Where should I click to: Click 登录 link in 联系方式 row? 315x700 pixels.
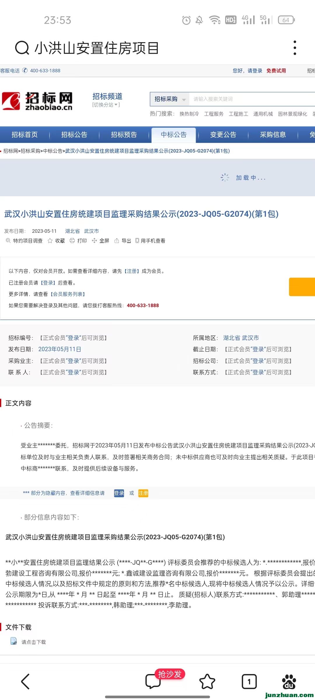[258, 372]
